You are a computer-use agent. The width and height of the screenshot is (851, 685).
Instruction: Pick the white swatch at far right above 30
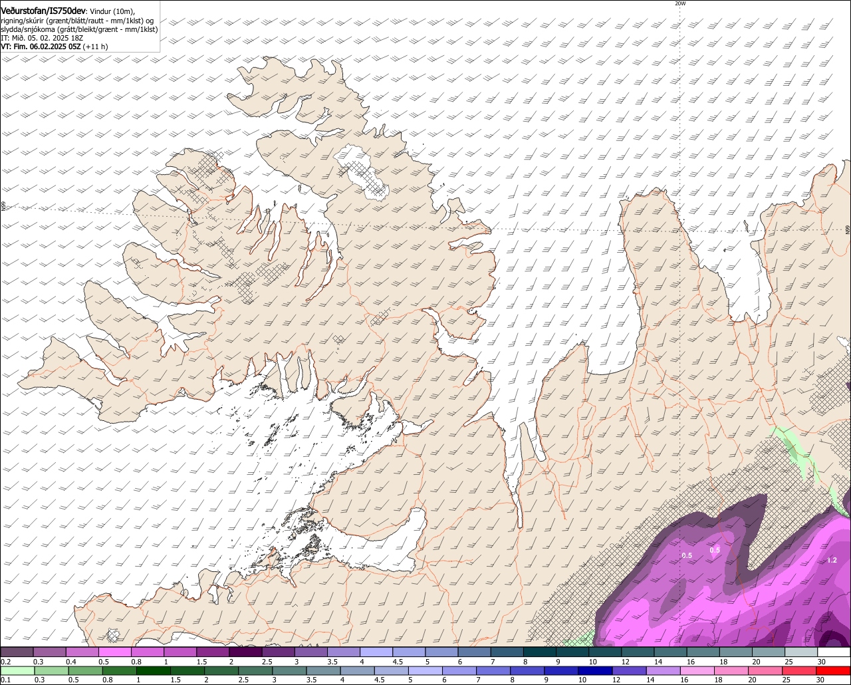pyautogui.click(x=834, y=652)
